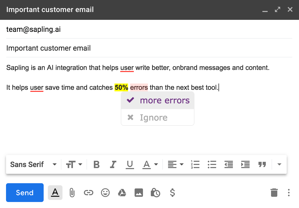
Task: Open the text alignment dropdown
Action: coord(176,164)
